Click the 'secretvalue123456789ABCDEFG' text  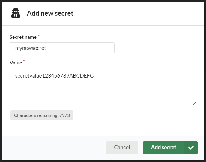pos(55,76)
